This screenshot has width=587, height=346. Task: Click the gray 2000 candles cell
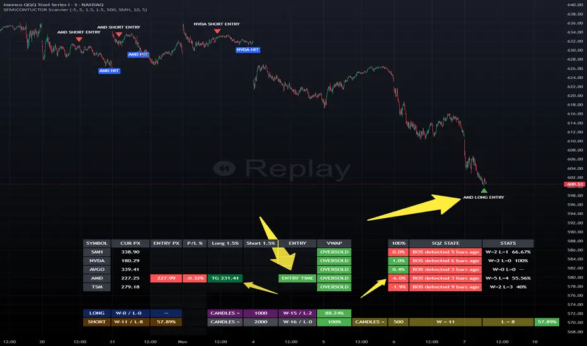pos(261,321)
